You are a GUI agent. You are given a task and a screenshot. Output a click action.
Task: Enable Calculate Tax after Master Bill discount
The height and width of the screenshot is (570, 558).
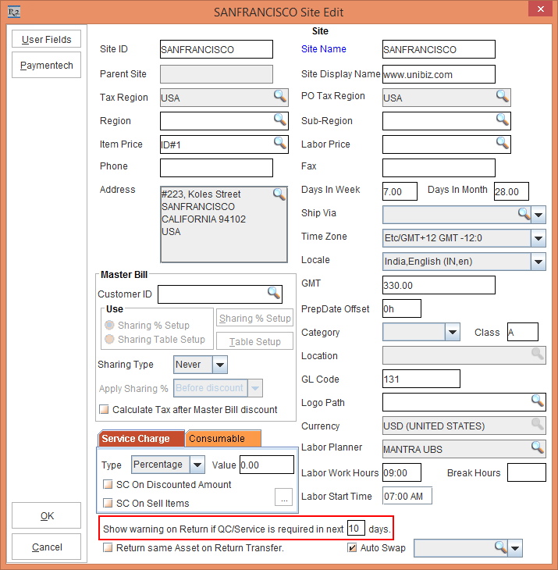pos(104,410)
